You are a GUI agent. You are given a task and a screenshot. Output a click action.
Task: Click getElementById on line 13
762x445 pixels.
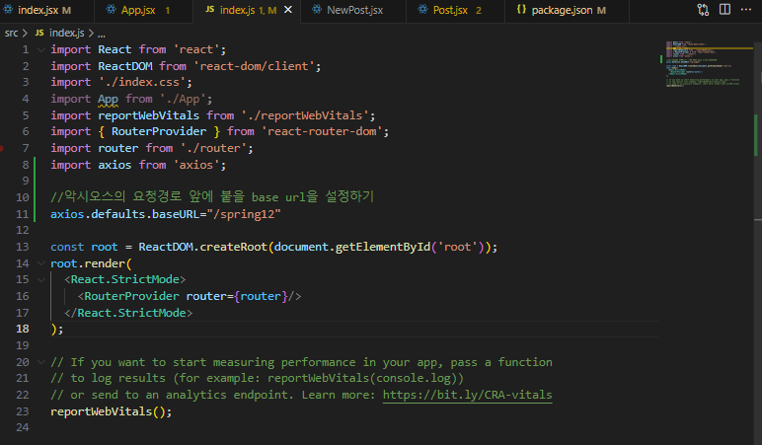pyautogui.click(x=383, y=247)
